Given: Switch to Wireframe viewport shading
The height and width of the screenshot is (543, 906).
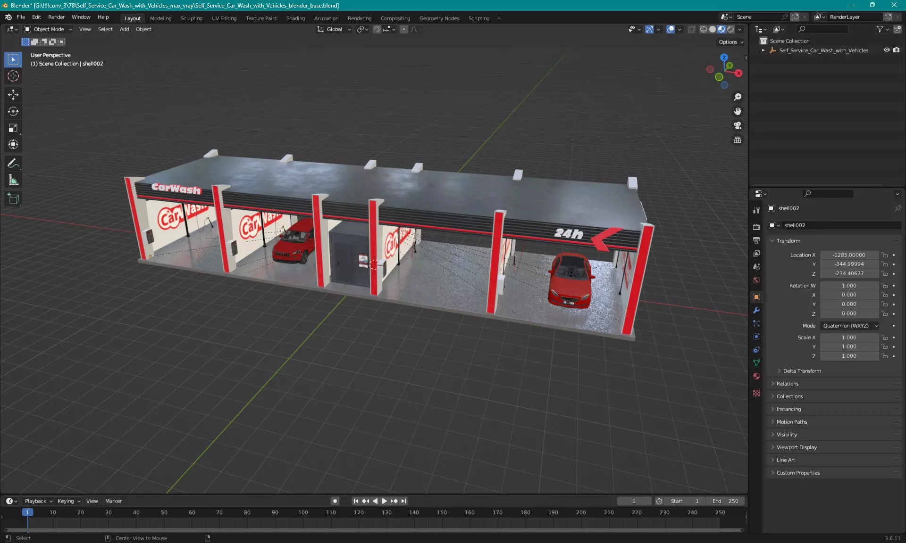Looking at the screenshot, I should pyautogui.click(x=703, y=29).
